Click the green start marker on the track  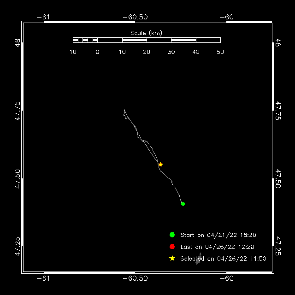tap(183, 204)
